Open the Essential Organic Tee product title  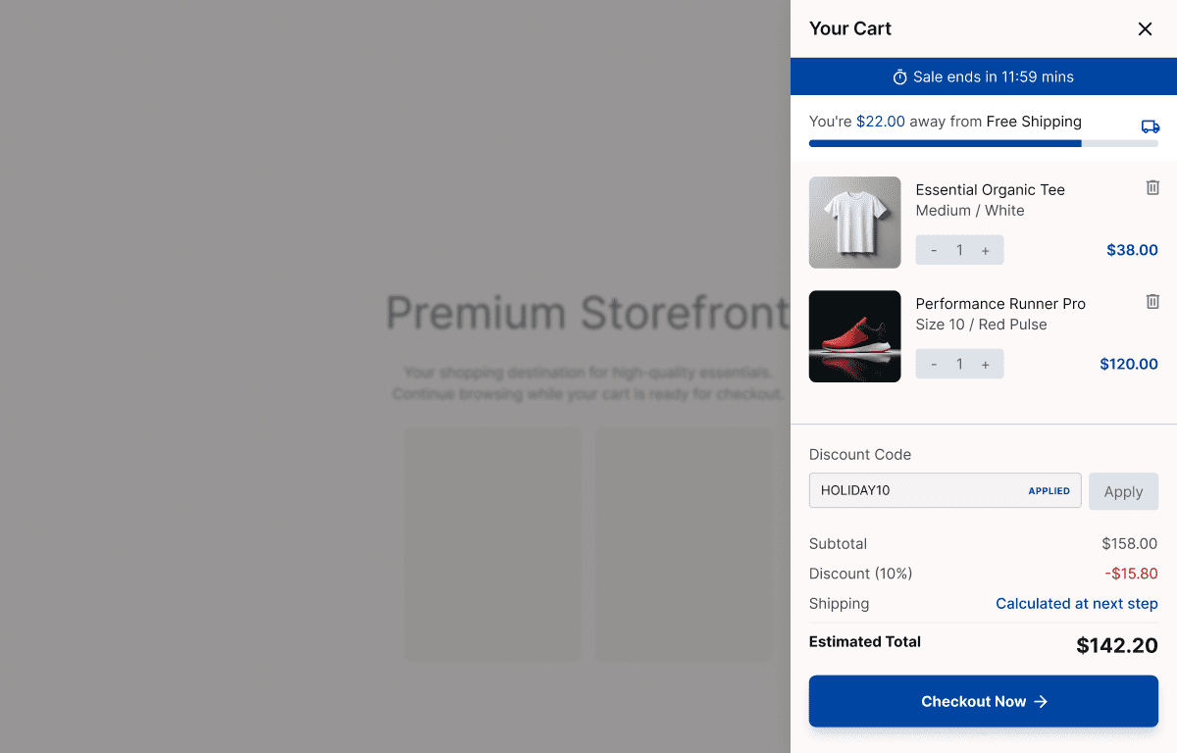tap(990, 189)
